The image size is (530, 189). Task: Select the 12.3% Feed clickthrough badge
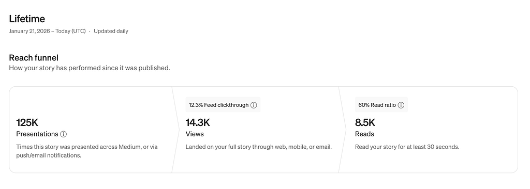pyautogui.click(x=223, y=105)
